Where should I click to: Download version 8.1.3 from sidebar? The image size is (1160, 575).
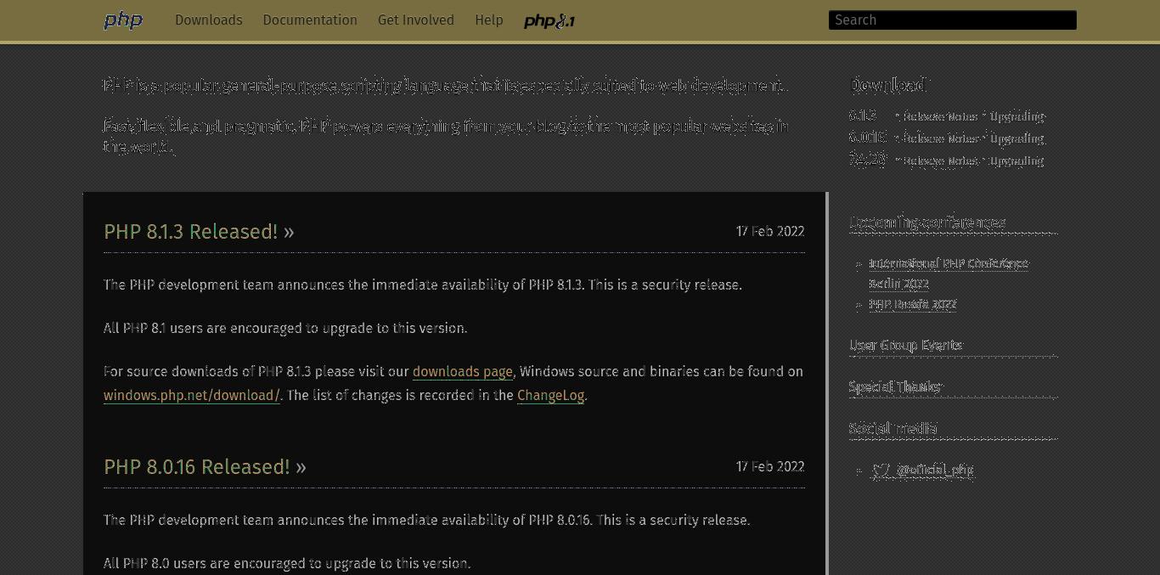[863, 116]
